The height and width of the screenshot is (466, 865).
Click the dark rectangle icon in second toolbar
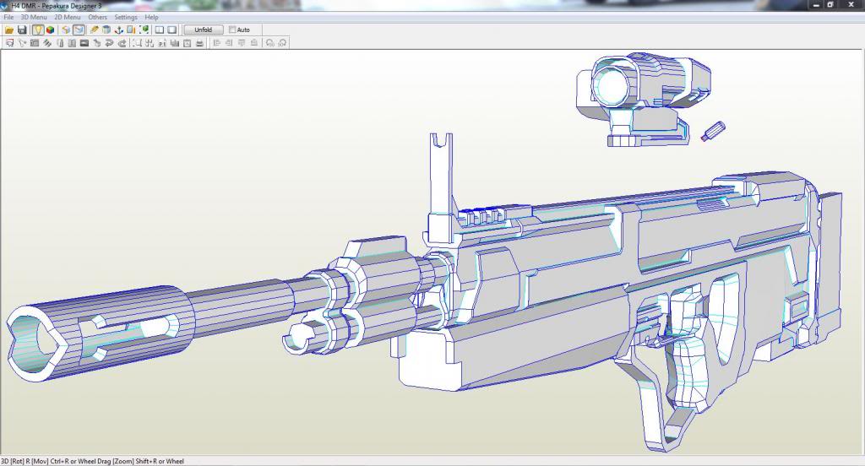tap(84, 43)
